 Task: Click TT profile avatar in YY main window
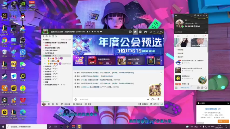(x=179, y=24)
